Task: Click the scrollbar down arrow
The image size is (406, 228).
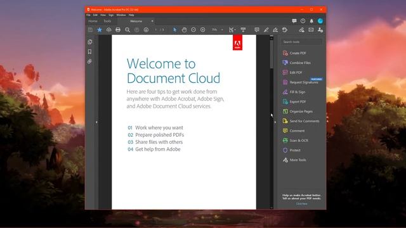Action: click(x=272, y=207)
